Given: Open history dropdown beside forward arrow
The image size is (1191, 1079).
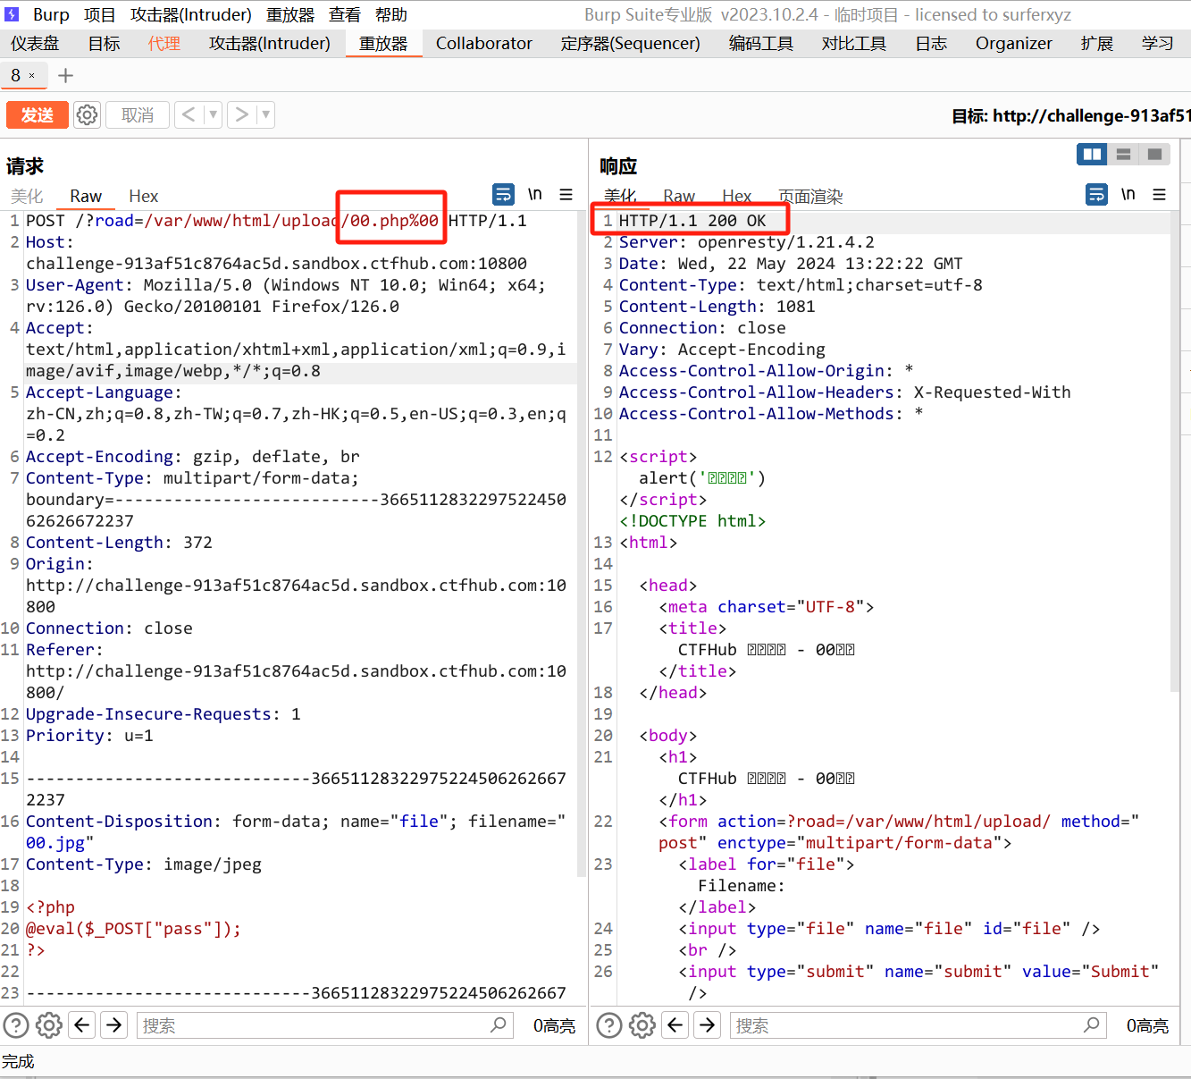Looking at the screenshot, I should [x=265, y=115].
